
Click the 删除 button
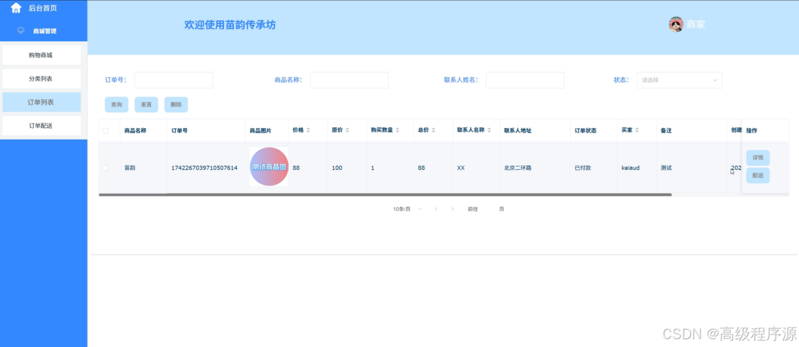176,104
